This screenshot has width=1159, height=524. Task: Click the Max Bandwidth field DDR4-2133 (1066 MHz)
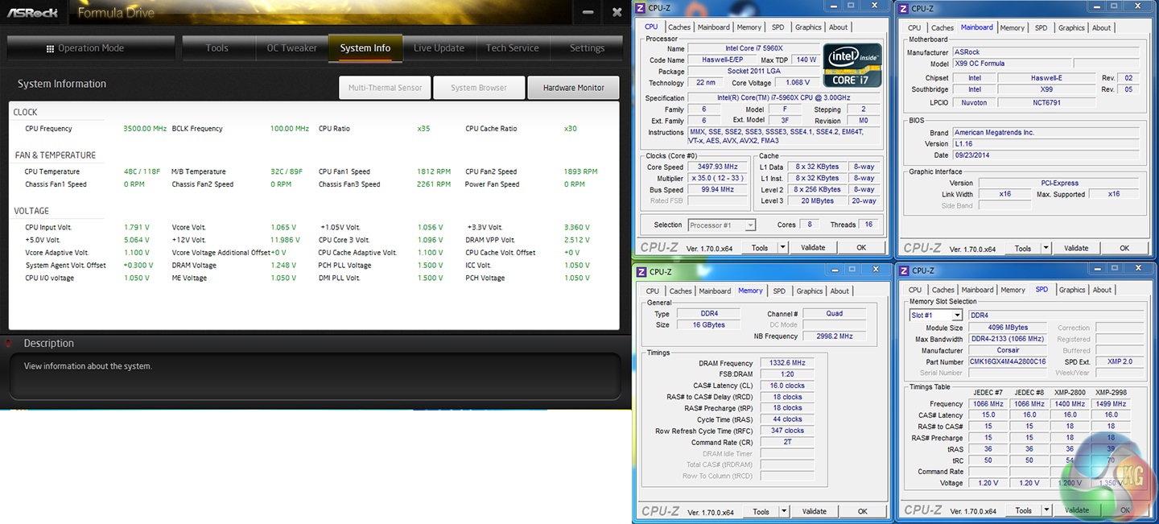(x=1008, y=339)
